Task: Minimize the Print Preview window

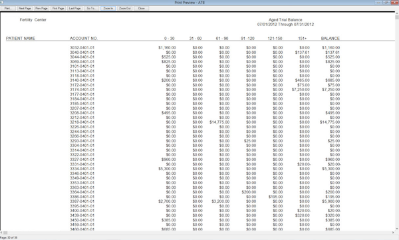Action: 378,2
